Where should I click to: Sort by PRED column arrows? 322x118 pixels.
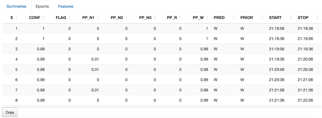[x=234, y=18]
